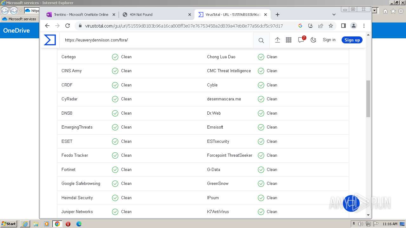The image size is (406, 228).
Task: Click the install app icon in address bar
Action: pyautogui.click(x=311, y=26)
